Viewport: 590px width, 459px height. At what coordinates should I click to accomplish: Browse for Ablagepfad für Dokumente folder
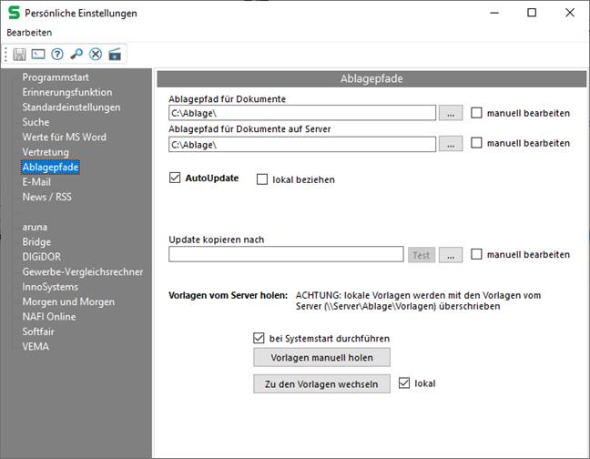tap(450, 114)
